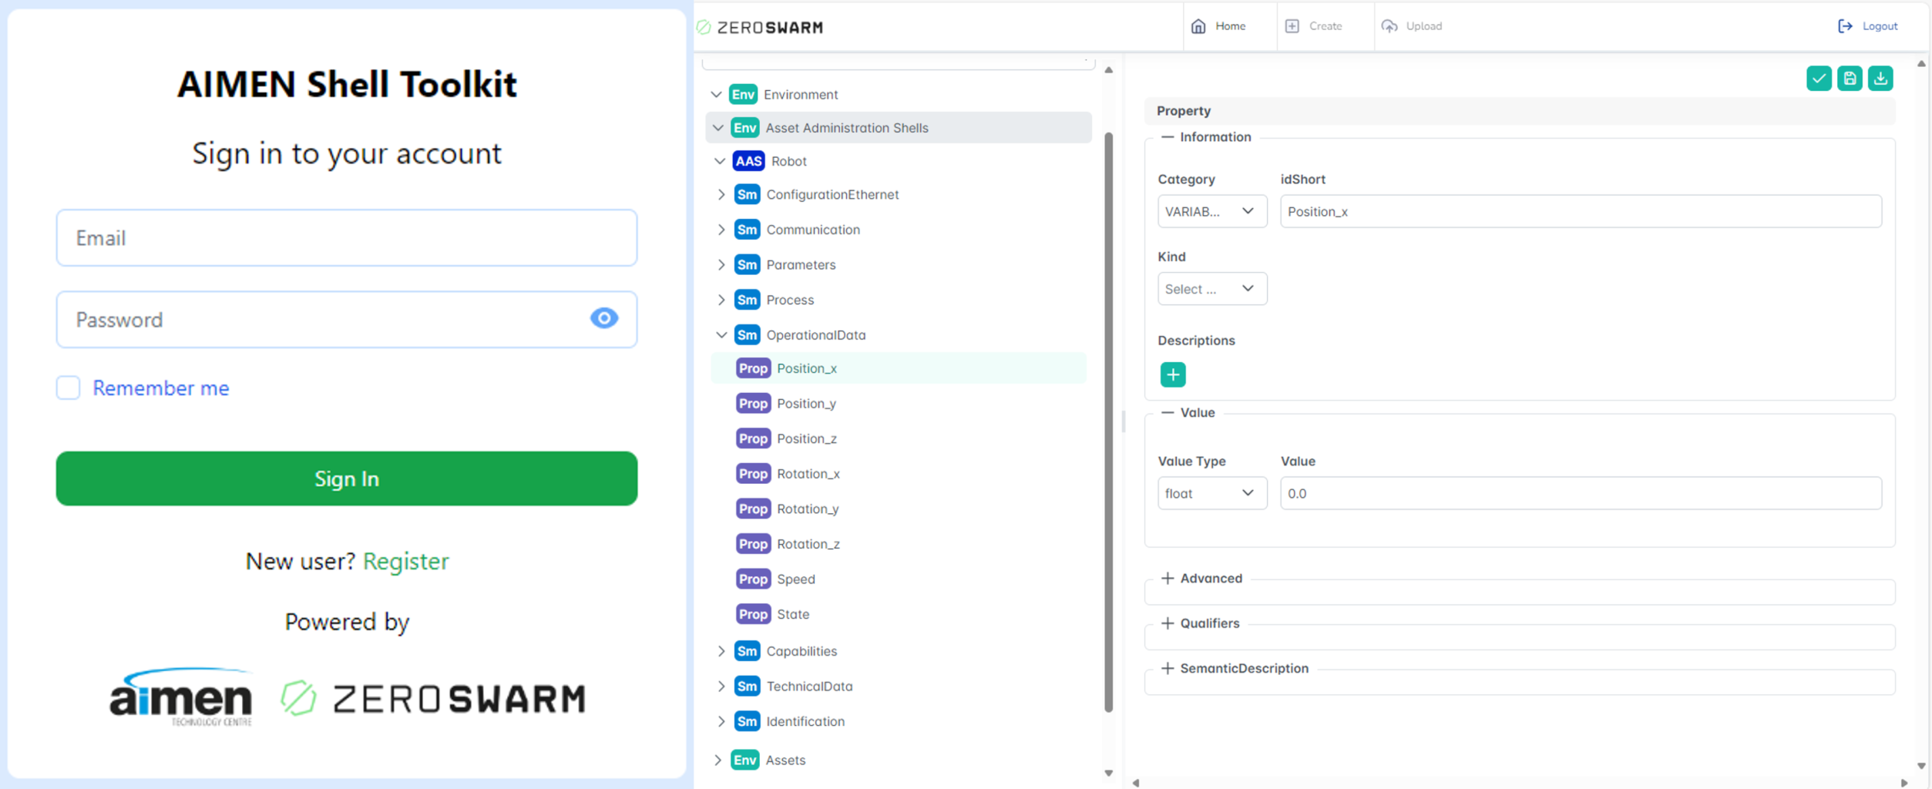This screenshot has width=1932, height=789.
Task: Open the Value Type float dropdown
Action: [x=1211, y=493]
